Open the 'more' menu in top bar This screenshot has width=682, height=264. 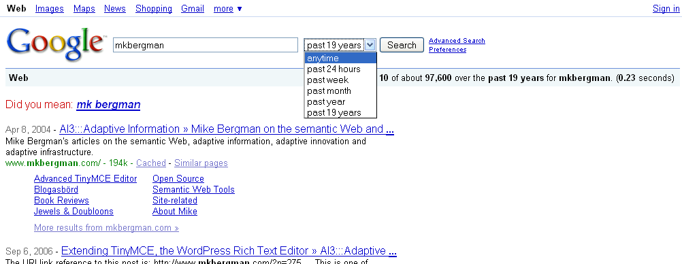point(227,9)
